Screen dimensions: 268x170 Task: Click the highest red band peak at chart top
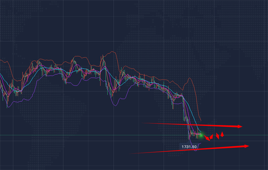[112, 52]
